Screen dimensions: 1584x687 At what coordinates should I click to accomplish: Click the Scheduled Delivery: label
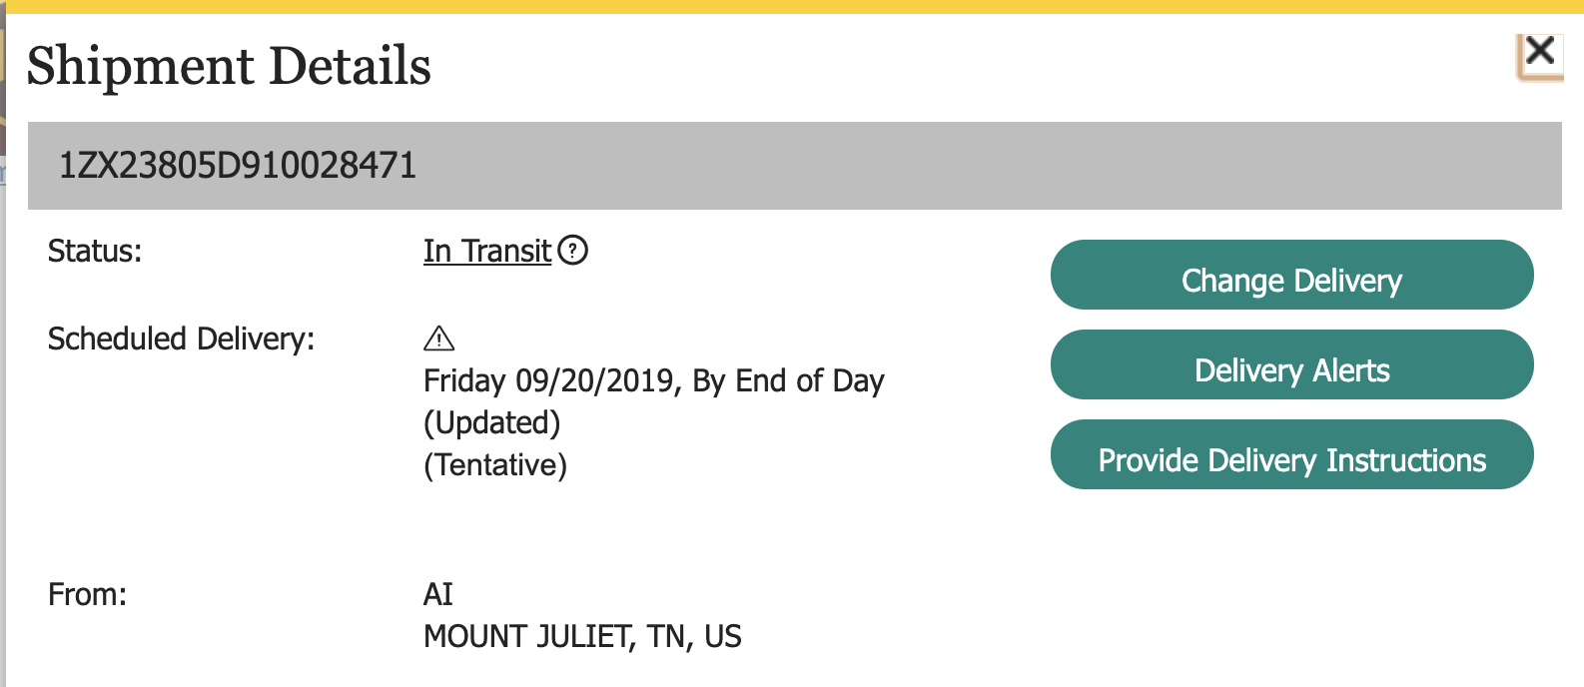(181, 340)
